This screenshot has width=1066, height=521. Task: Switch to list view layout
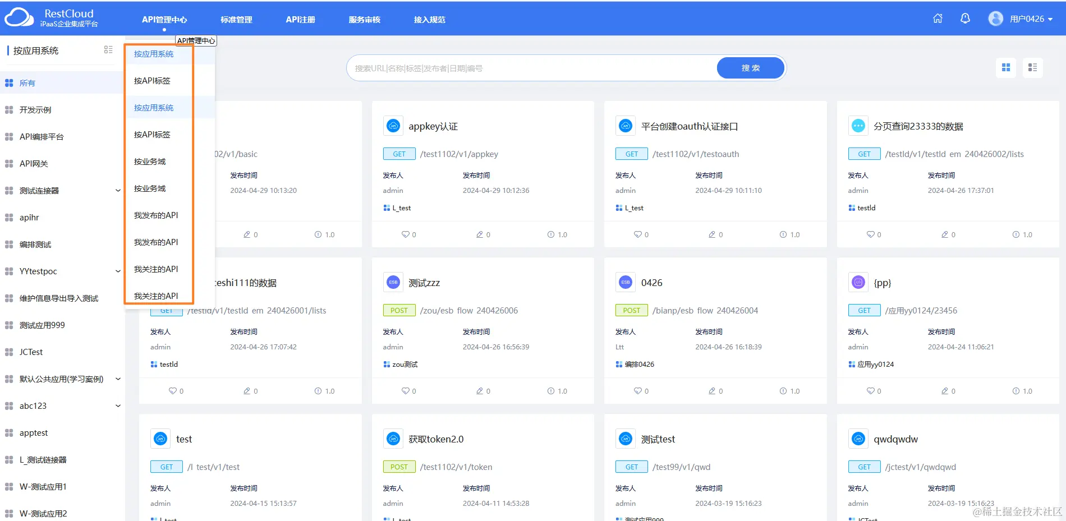1033,68
